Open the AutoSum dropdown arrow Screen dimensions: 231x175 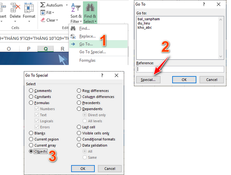pyautogui.click(x=67, y=5)
